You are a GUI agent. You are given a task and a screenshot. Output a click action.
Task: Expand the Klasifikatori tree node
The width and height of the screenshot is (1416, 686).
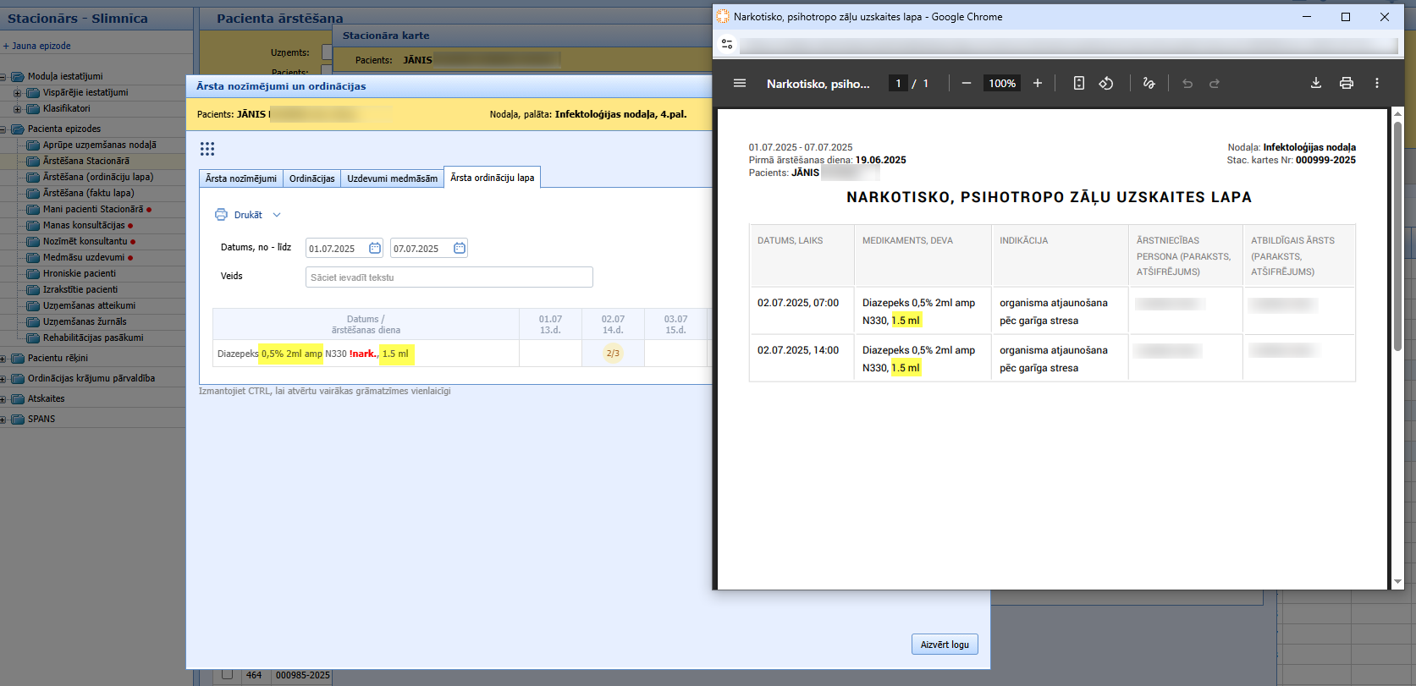pos(17,109)
